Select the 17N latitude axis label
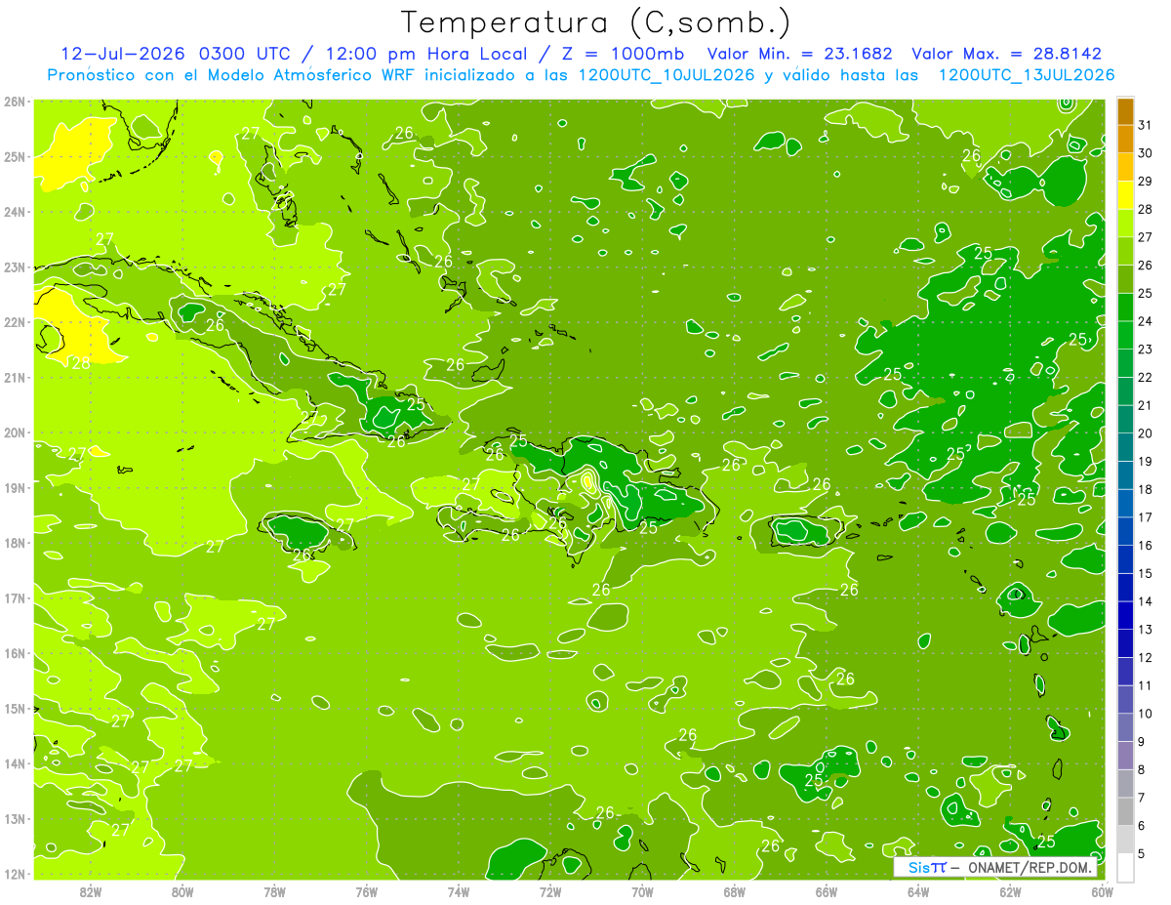This screenshot has height=905, width=1171. coord(15,597)
